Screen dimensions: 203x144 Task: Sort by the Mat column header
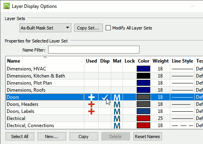[117, 61]
